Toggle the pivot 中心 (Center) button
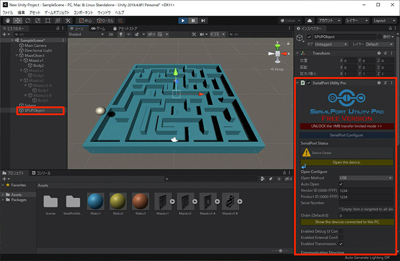Image resolution: width=400 pixels, height=261 pixels. [85, 20]
